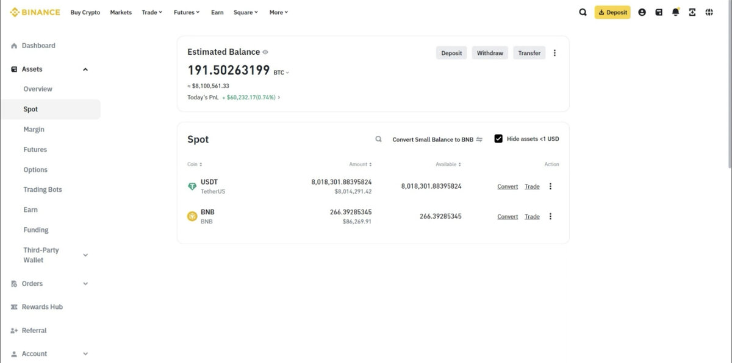This screenshot has height=363, width=732.
Task: Change the BTC balance currency dropdown
Action: (x=281, y=72)
